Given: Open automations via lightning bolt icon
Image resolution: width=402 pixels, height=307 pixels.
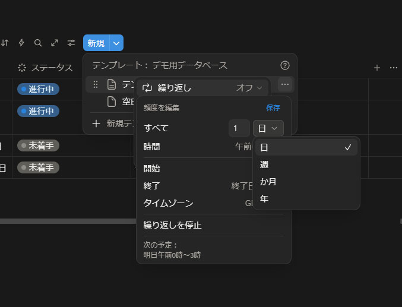Looking at the screenshot, I should pos(22,43).
